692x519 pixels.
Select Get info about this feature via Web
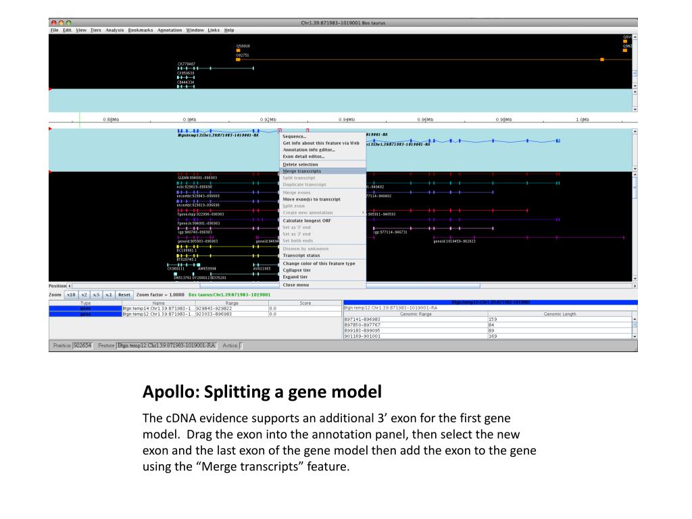(x=322, y=143)
